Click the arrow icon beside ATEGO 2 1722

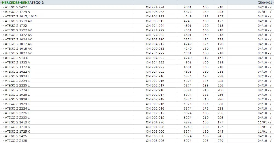4,26
